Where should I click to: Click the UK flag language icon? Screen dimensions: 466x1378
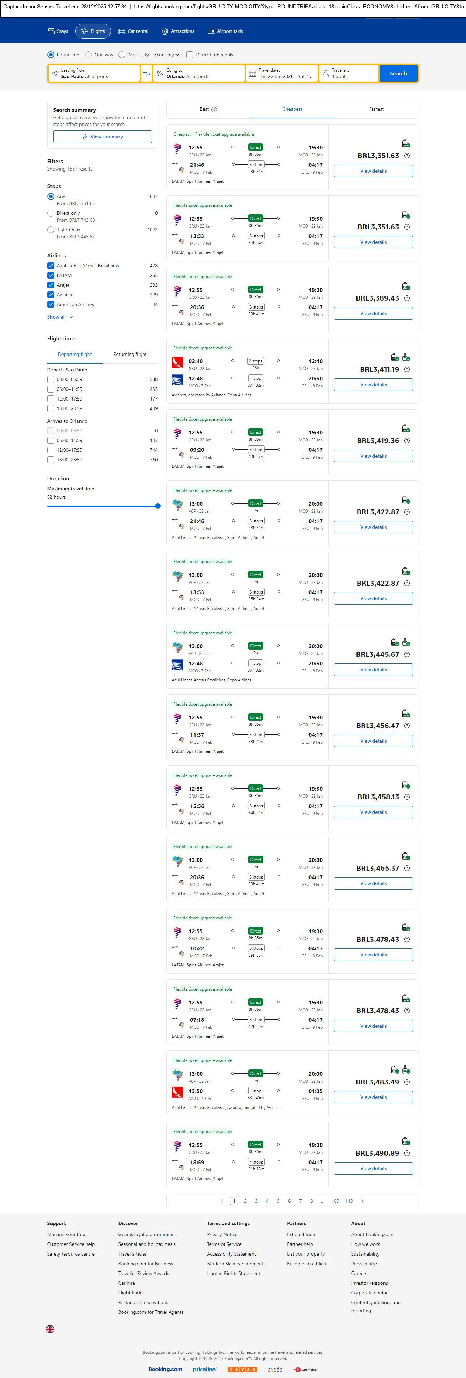pyautogui.click(x=50, y=1329)
